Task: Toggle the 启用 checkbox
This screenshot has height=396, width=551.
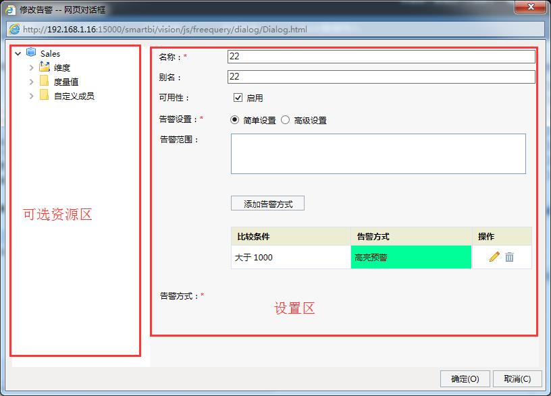Action: 238,98
